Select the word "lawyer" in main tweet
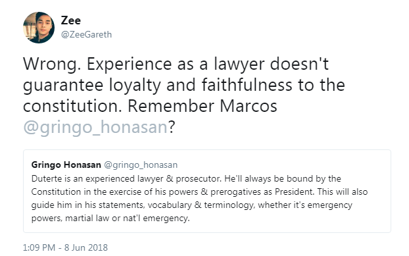This screenshot has height=256, width=409. (x=239, y=64)
